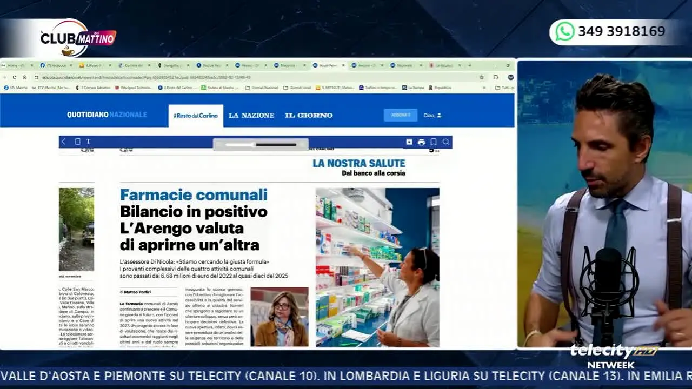Open text mode with the T icon
Screen dimensions: 692x389
88,142
